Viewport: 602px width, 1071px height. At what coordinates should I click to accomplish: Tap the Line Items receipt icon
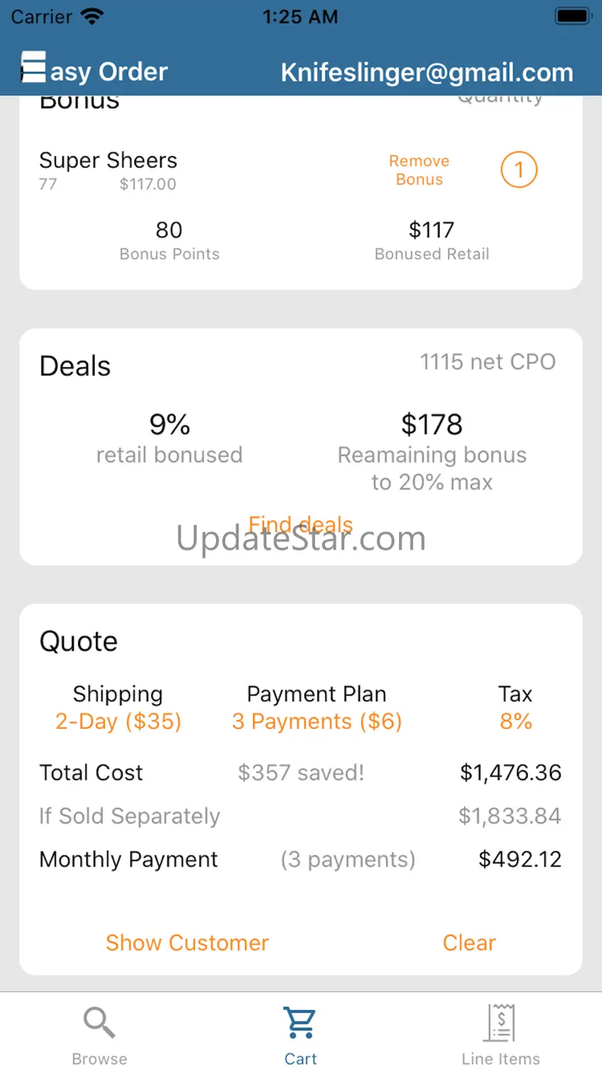click(500, 1023)
